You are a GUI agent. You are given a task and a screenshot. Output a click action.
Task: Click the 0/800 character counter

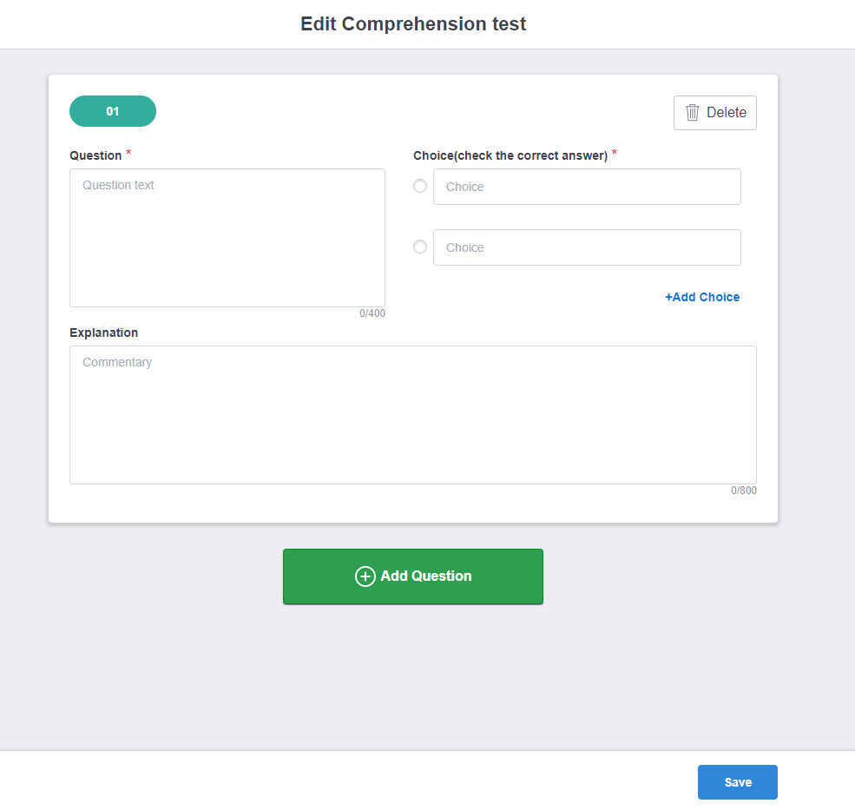[x=744, y=491]
